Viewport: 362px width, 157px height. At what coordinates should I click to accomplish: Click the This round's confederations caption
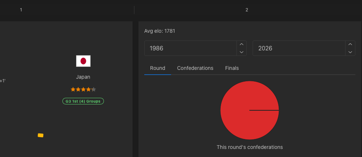pos(250,147)
